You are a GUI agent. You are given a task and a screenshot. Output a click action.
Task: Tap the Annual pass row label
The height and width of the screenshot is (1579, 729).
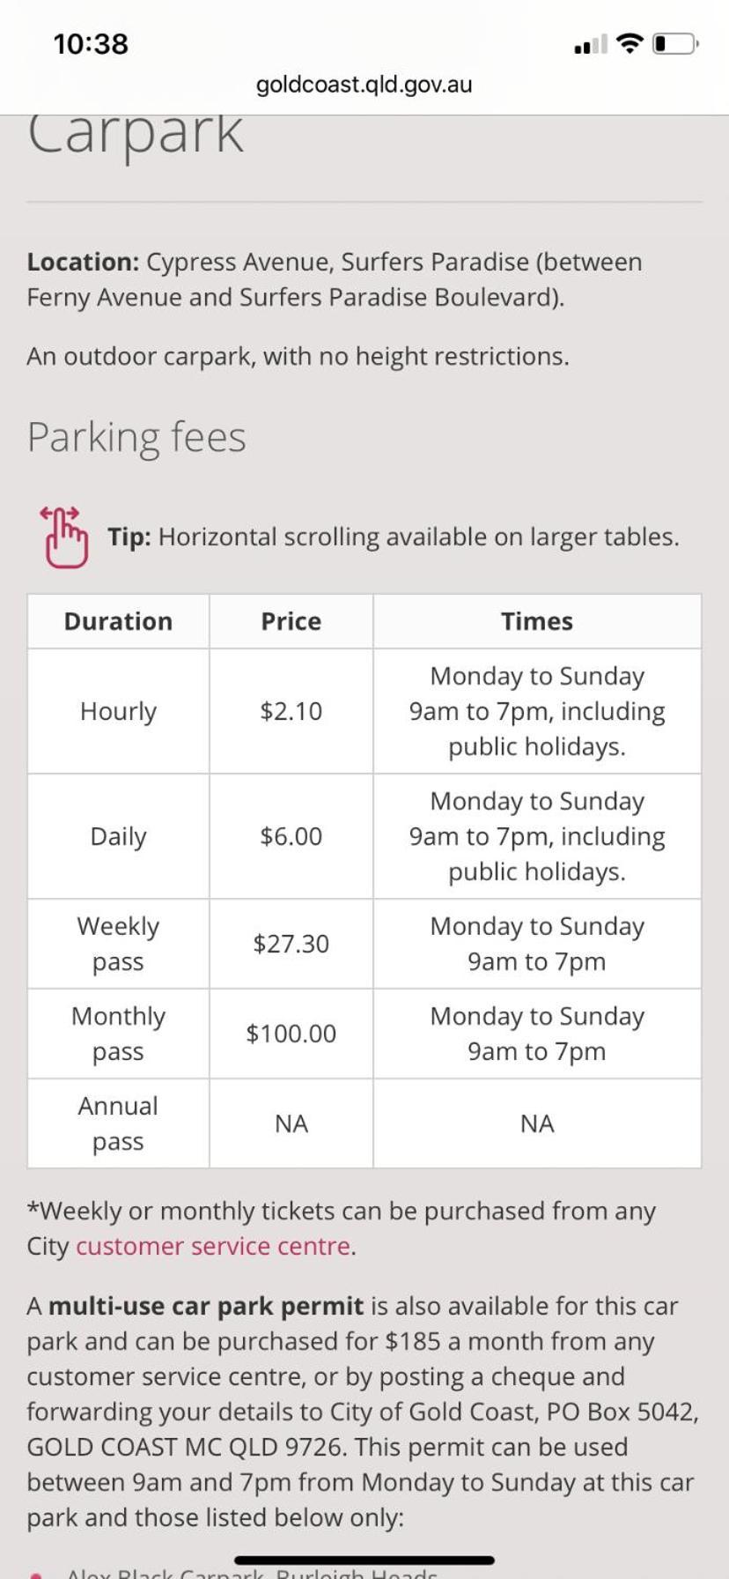point(118,1123)
